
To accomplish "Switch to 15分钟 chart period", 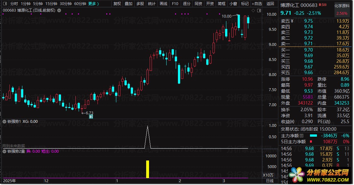I will click(51, 3).
